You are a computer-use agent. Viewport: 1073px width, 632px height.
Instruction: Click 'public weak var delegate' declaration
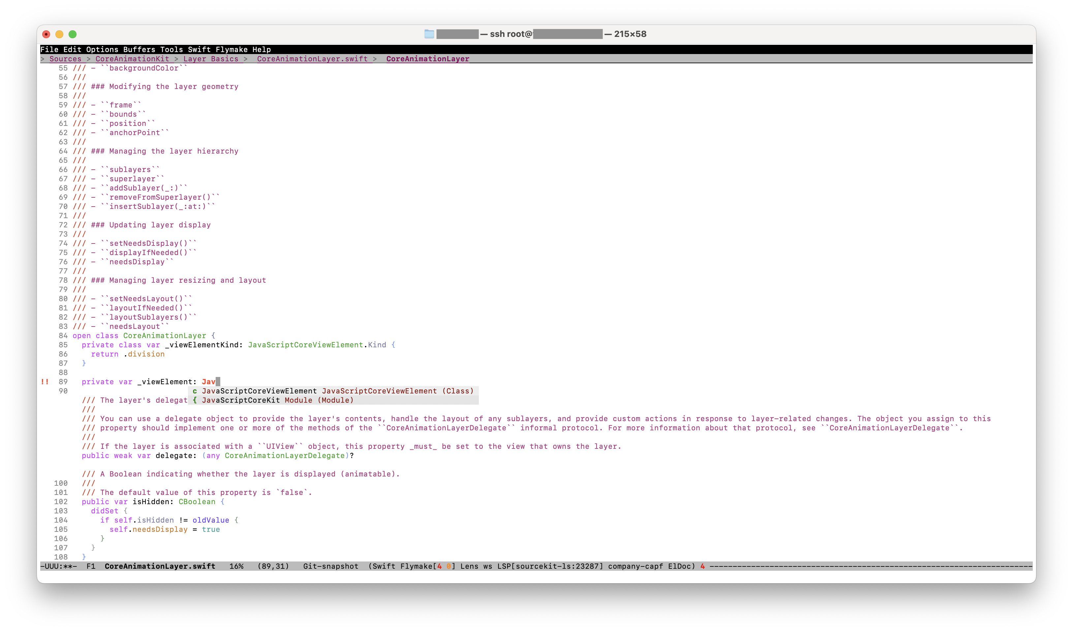(x=139, y=456)
